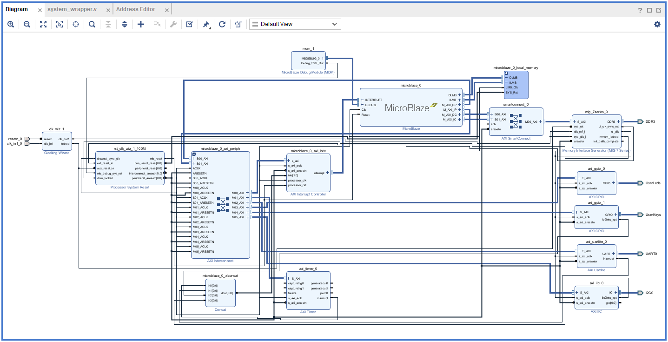Click the Zoom Out toolbar icon

tap(27, 24)
